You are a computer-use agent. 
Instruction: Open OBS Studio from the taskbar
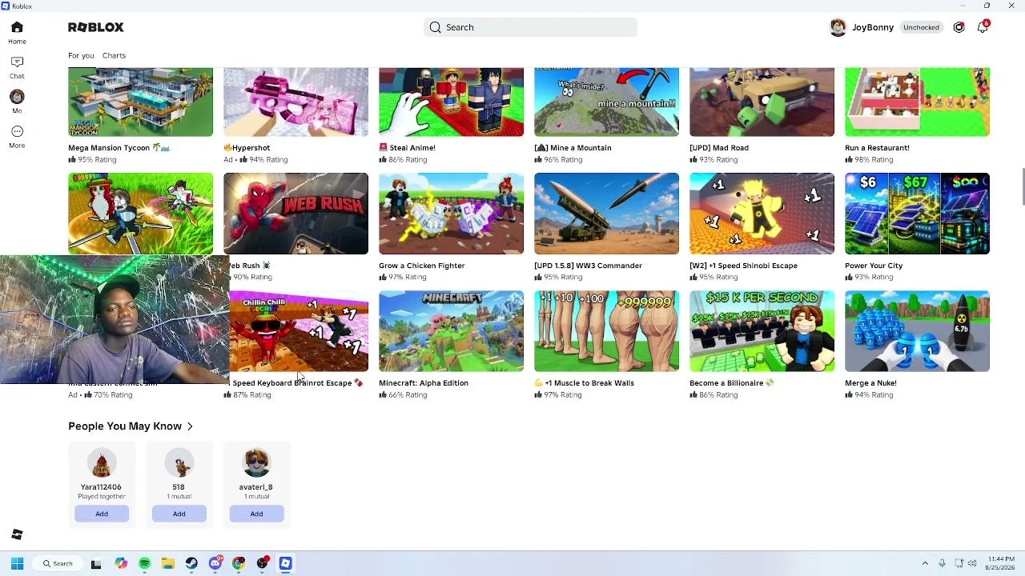coord(262,563)
